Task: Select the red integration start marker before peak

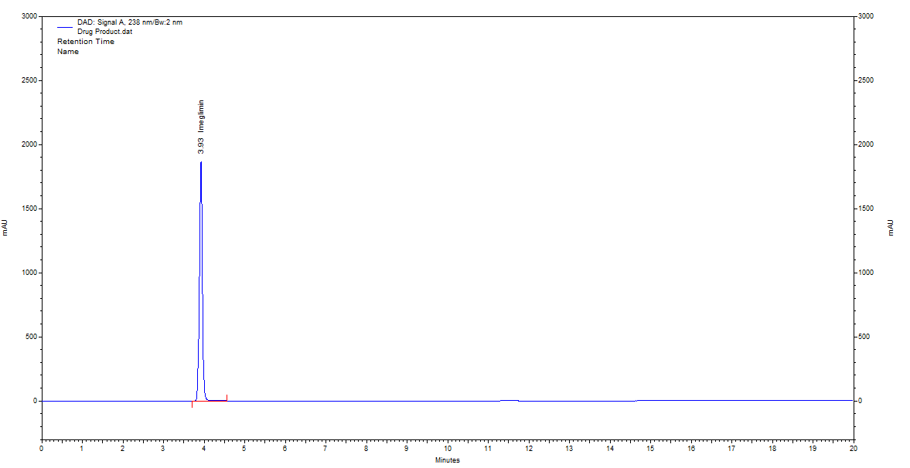Action: coord(192,405)
